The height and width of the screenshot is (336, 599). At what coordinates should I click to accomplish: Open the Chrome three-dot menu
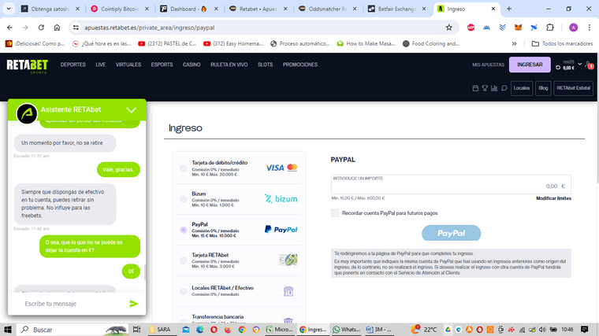click(x=589, y=28)
